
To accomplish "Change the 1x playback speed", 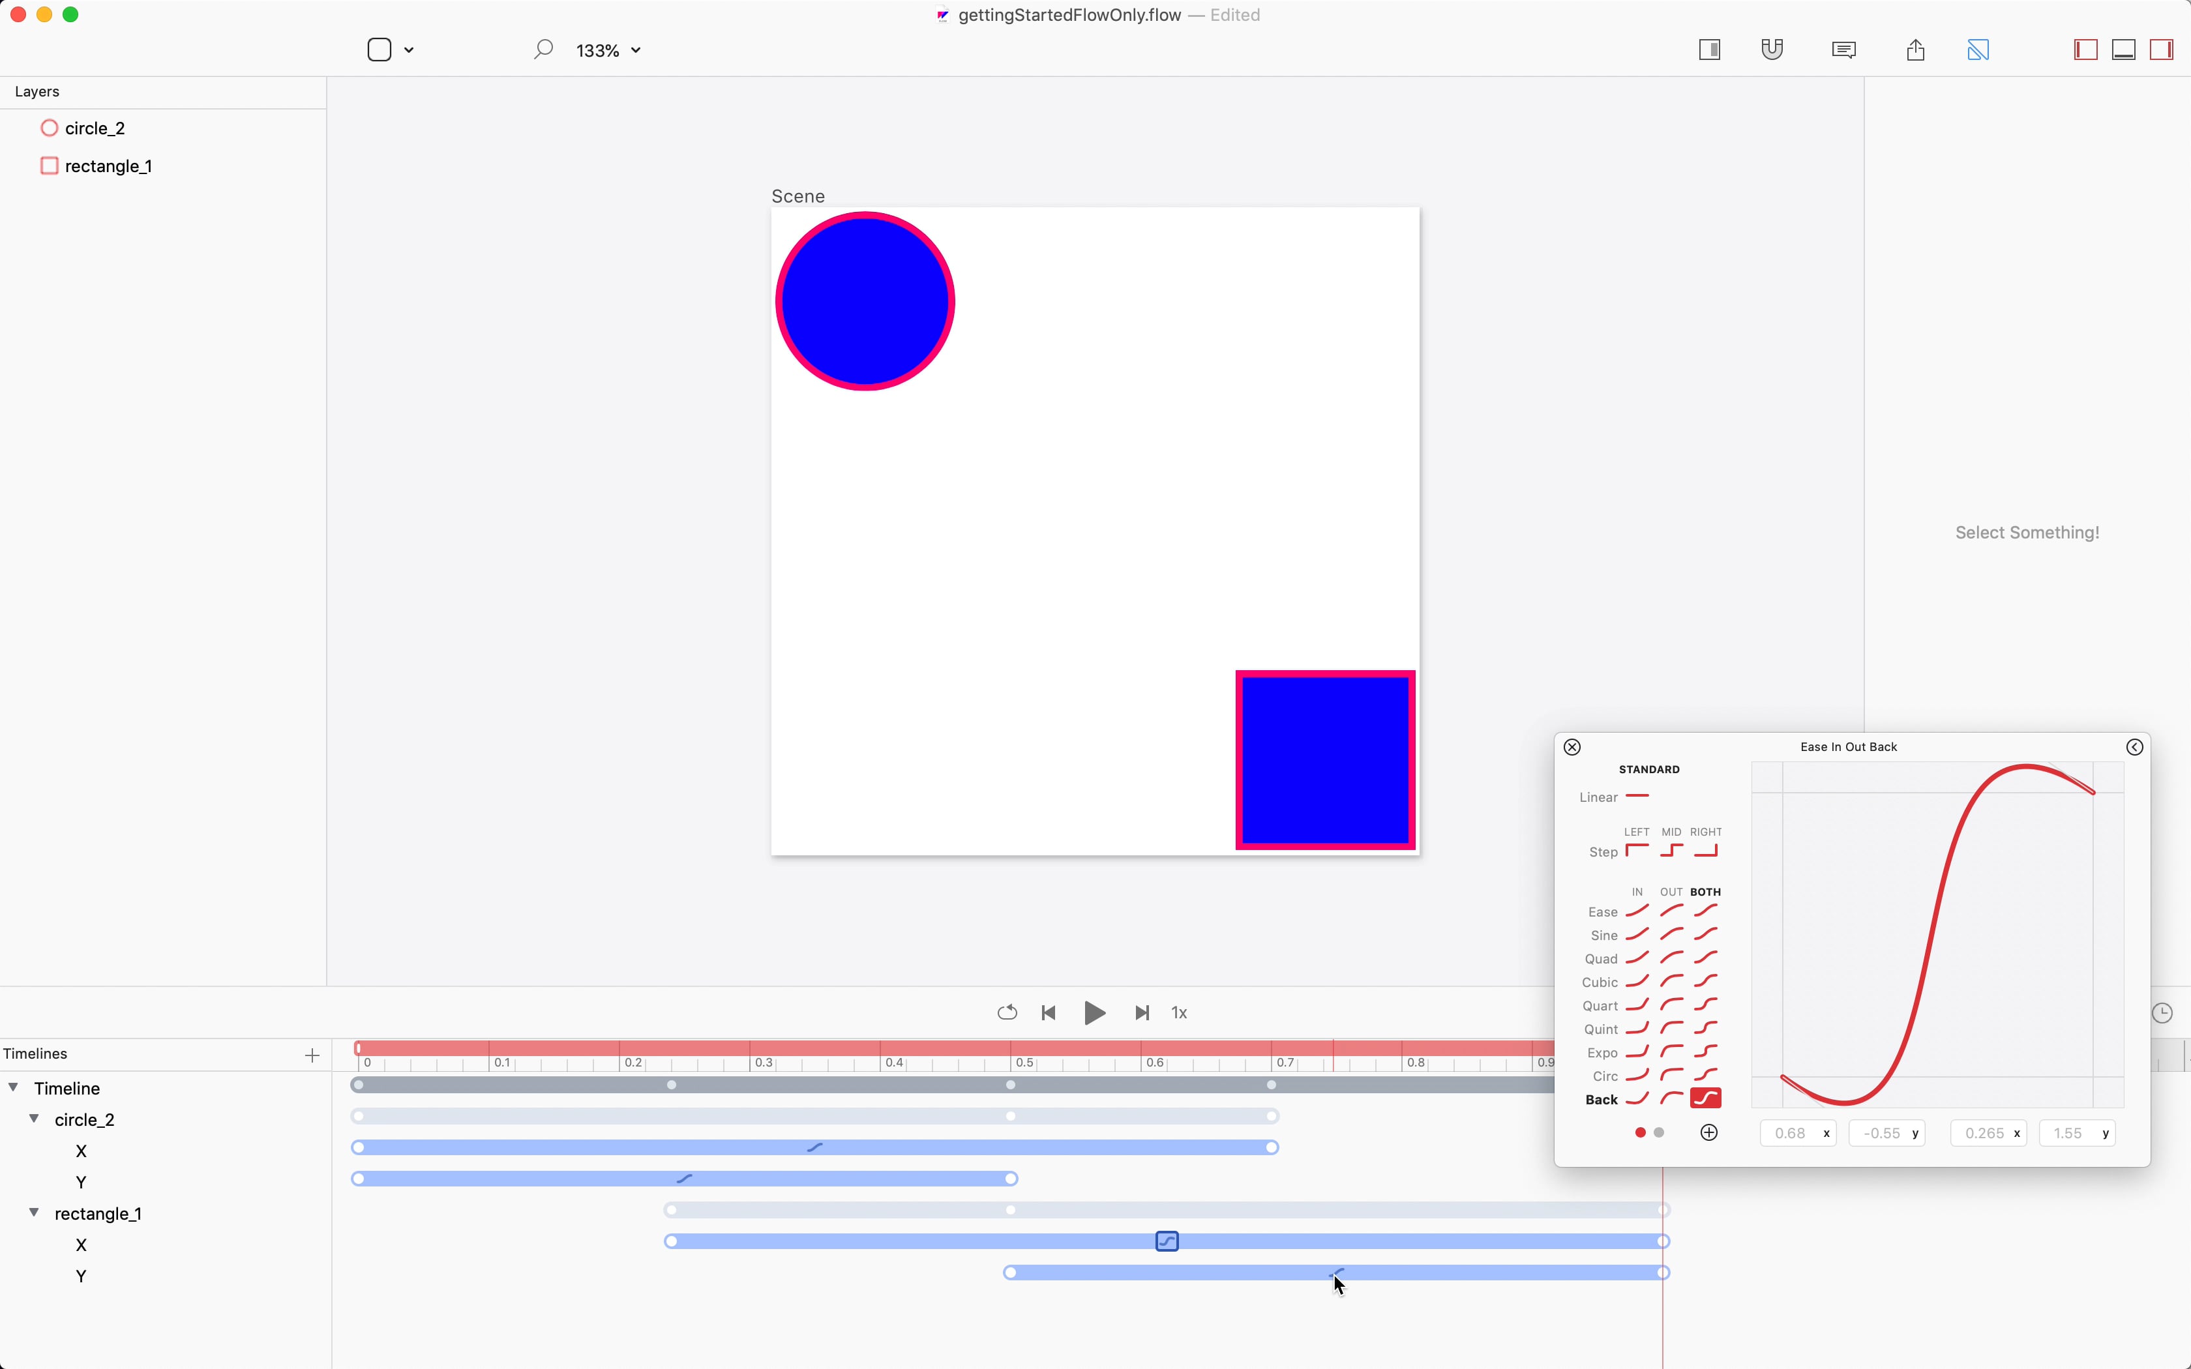I will (1180, 1012).
